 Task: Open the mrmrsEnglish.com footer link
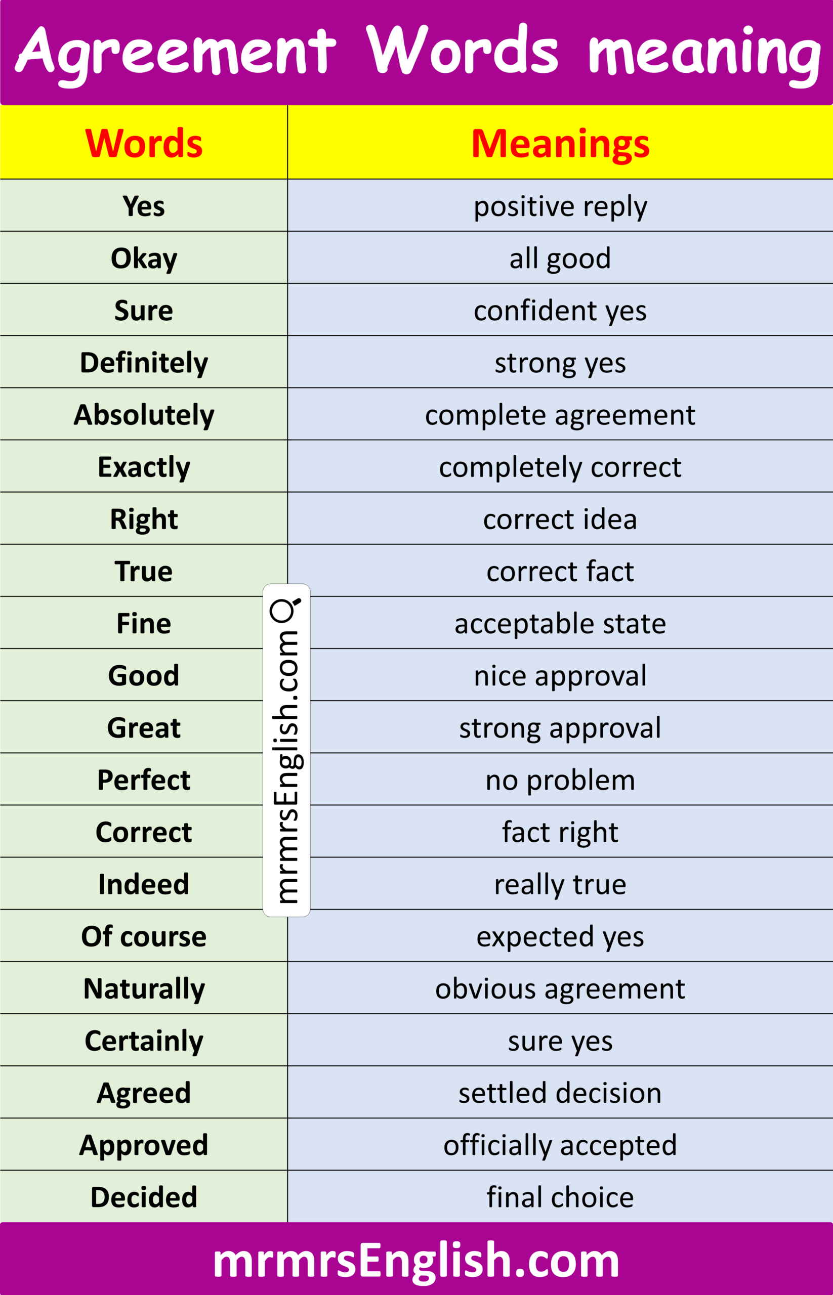[x=416, y=1259]
